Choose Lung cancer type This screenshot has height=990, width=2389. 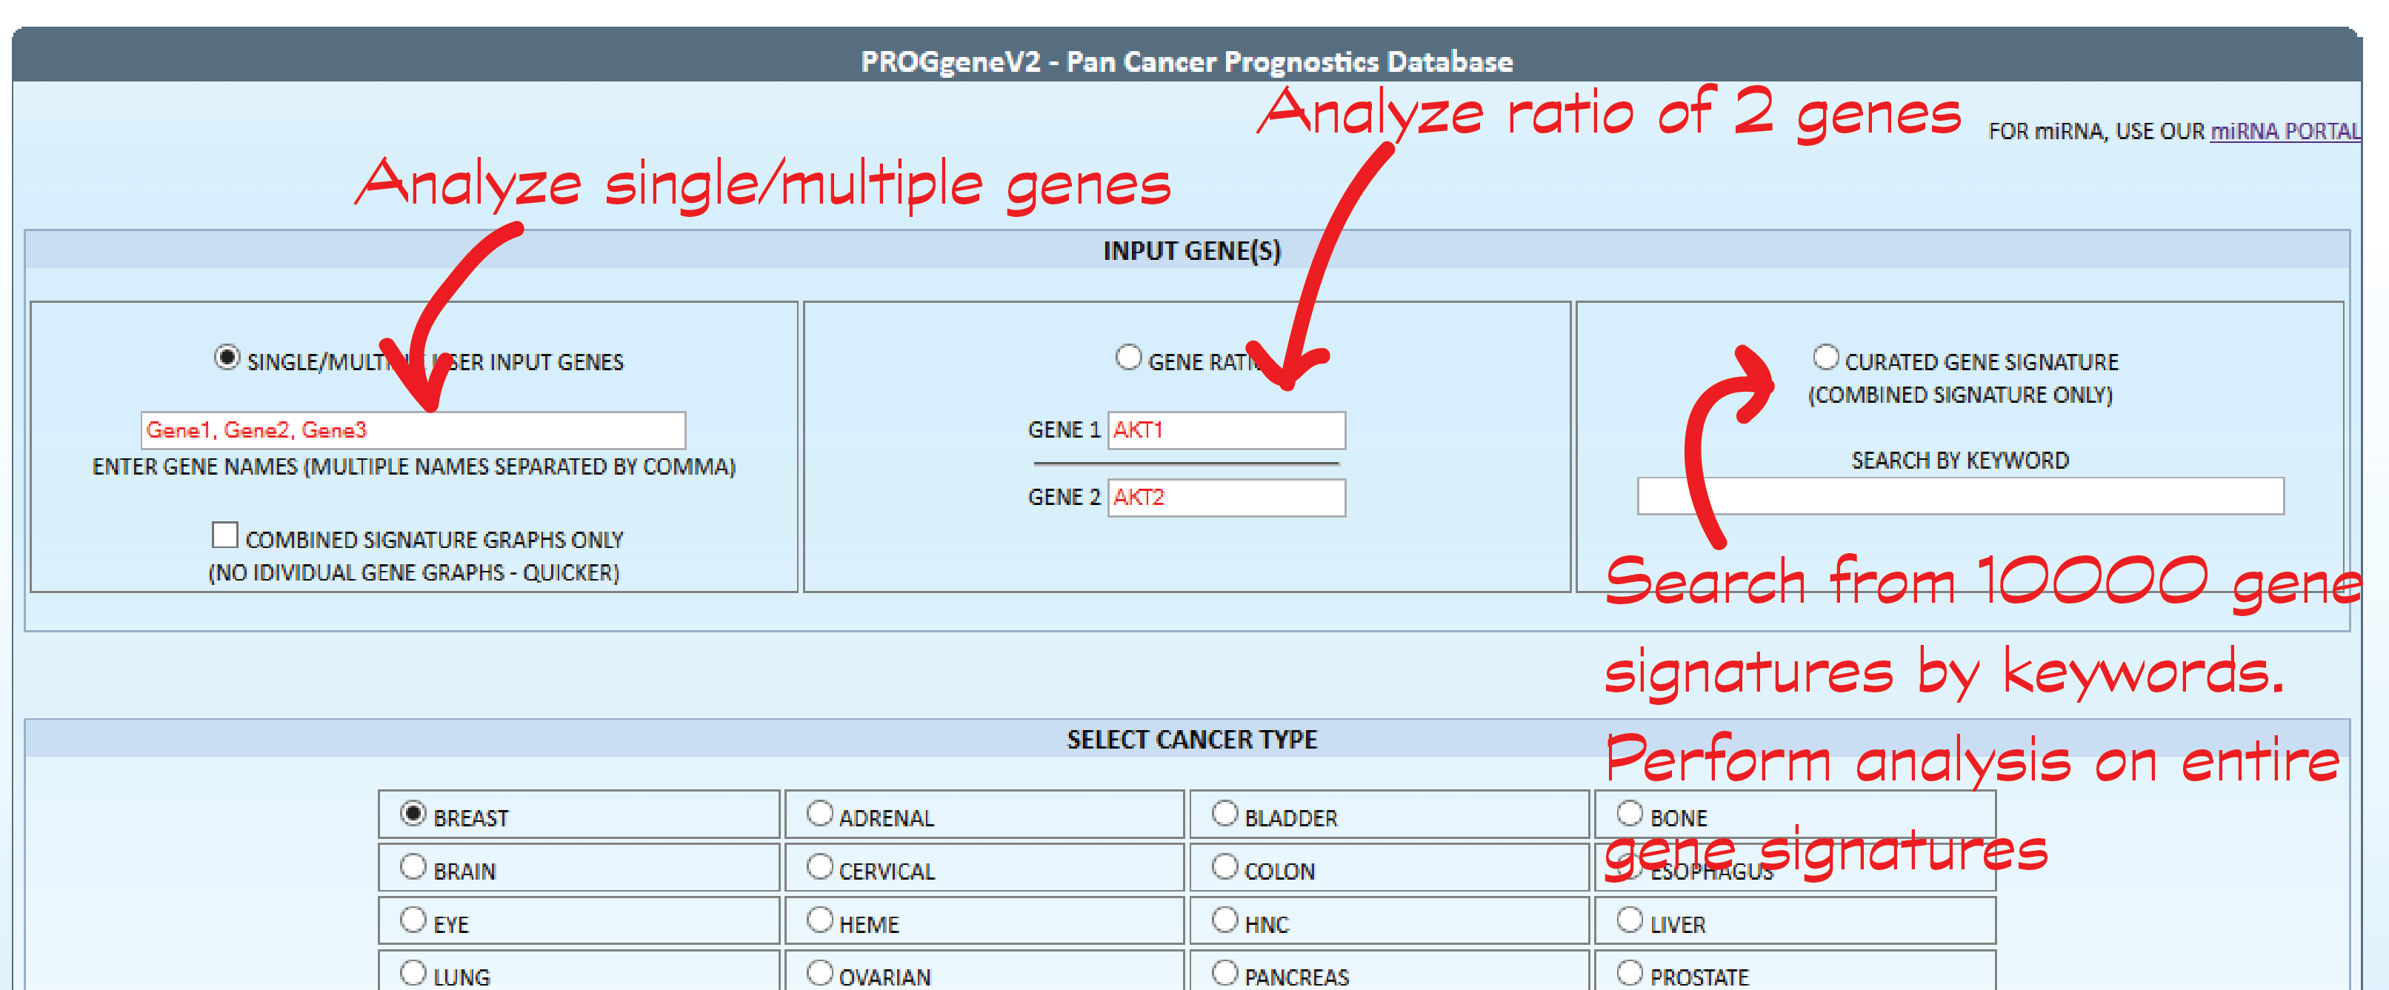click(413, 973)
